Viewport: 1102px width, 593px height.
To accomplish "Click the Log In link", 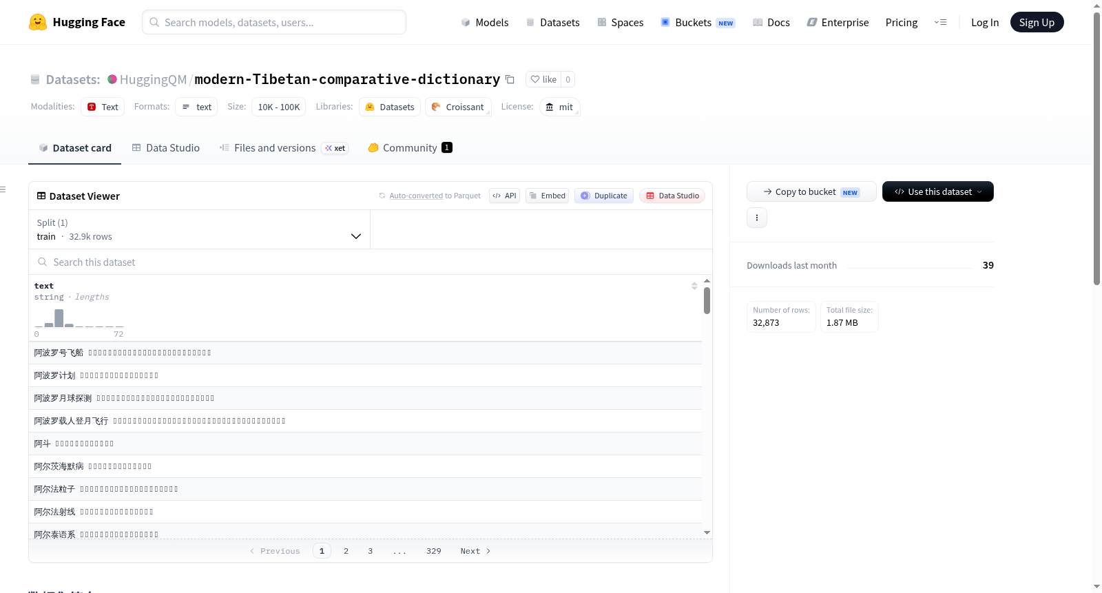I will pos(985,22).
